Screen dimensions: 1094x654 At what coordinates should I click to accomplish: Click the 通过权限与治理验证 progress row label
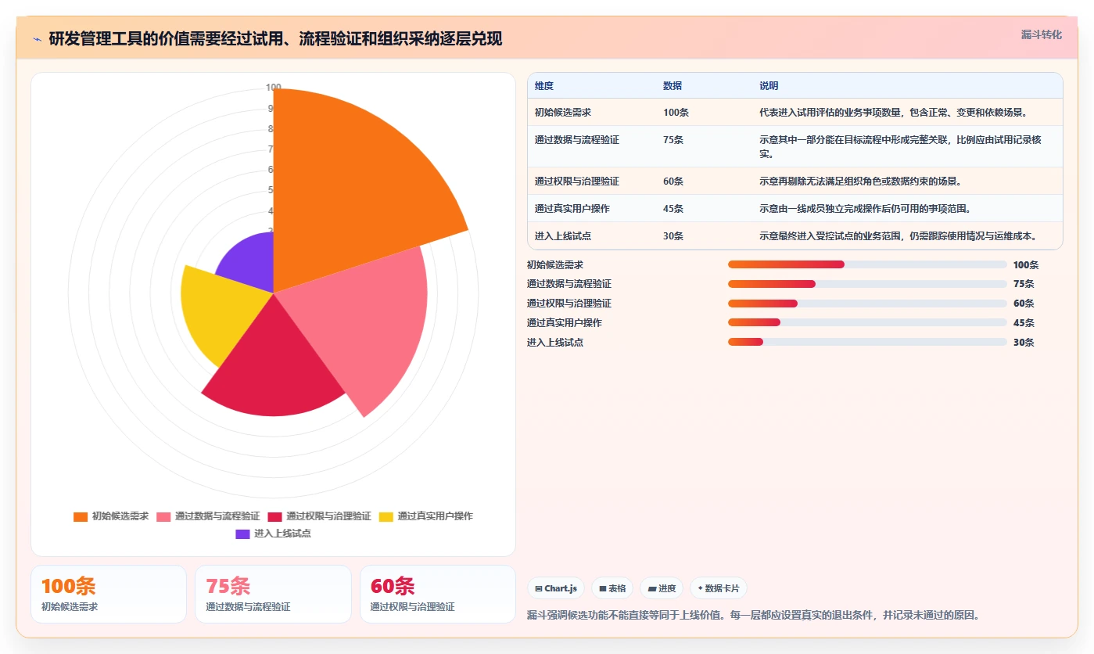click(569, 304)
